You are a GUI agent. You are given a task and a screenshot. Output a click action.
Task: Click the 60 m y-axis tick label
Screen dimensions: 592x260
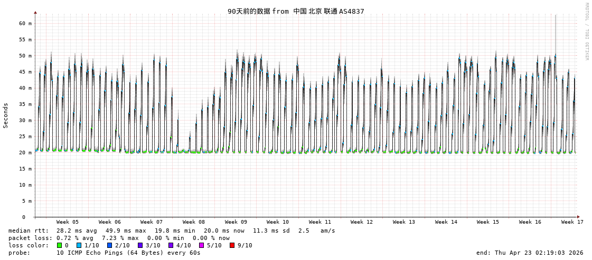[25, 24]
